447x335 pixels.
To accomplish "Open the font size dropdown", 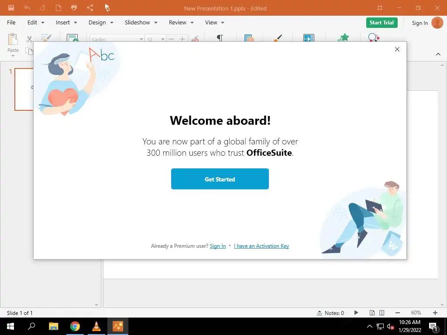I will (x=162, y=39).
